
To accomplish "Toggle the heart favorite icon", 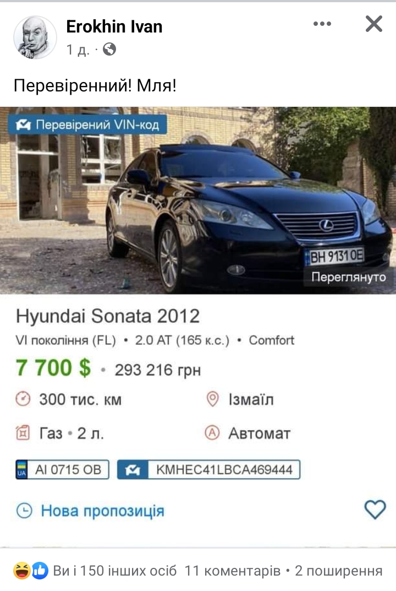I will [x=375, y=509].
